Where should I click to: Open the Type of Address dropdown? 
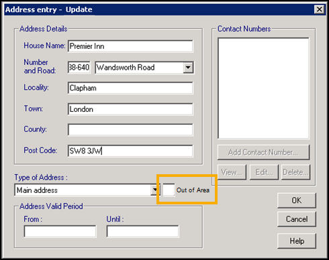click(x=154, y=190)
